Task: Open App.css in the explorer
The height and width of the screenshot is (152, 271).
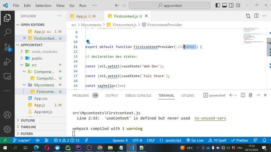Action: (x=41, y=98)
